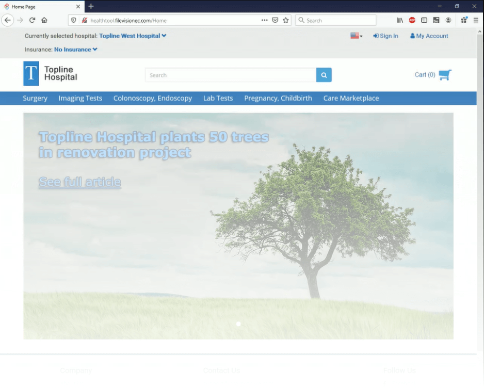Expand the Topline West Hospital selector
This screenshot has height=388, width=484.
pyautogui.click(x=133, y=36)
